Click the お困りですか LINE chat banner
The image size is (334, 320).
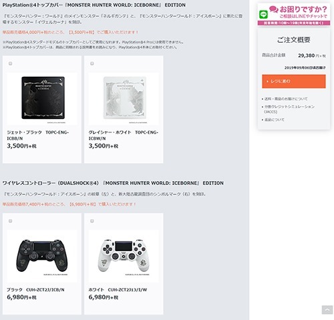[x=294, y=15]
